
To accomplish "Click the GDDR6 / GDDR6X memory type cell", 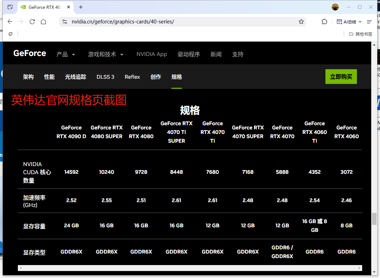I will tap(282, 252).
